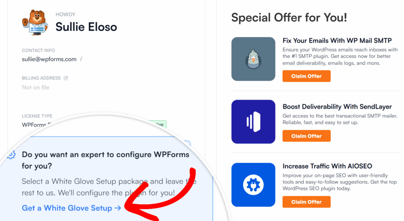The height and width of the screenshot is (221, 404).
Task: Click the arrow after White Glove Setup
Action: coord(118,208)
